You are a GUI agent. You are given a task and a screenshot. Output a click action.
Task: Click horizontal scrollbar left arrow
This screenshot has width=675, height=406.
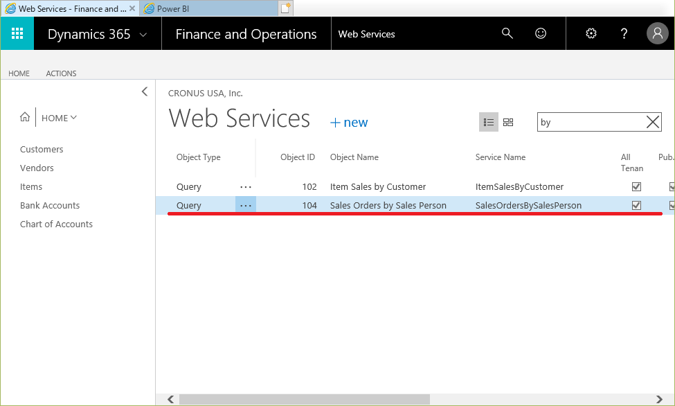coord(171,399)
